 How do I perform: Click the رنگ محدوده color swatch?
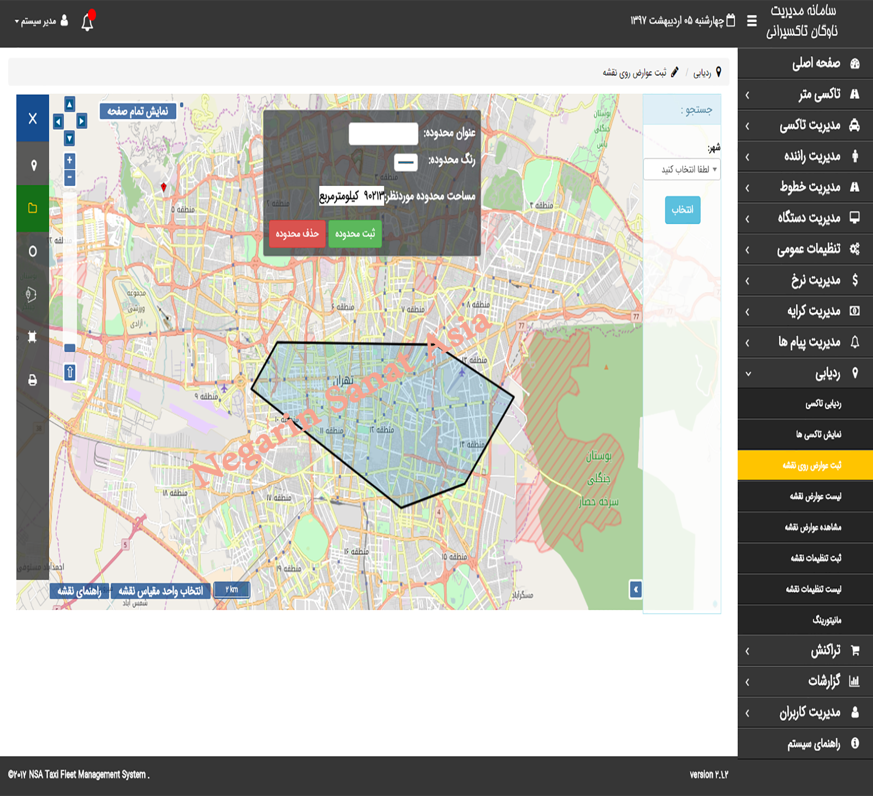click(405, 162)
